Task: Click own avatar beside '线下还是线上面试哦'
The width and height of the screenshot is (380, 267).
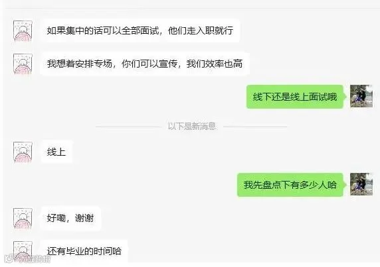Action: tap(361, 96)
